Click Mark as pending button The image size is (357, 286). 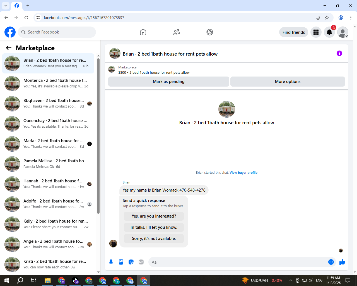(x=169, y=82)
